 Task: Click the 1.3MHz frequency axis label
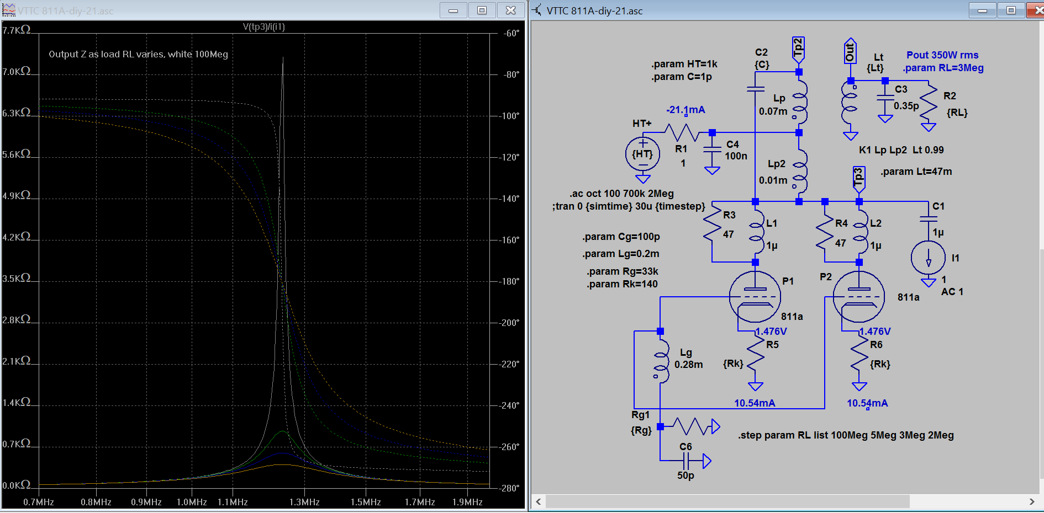[304, 502]
